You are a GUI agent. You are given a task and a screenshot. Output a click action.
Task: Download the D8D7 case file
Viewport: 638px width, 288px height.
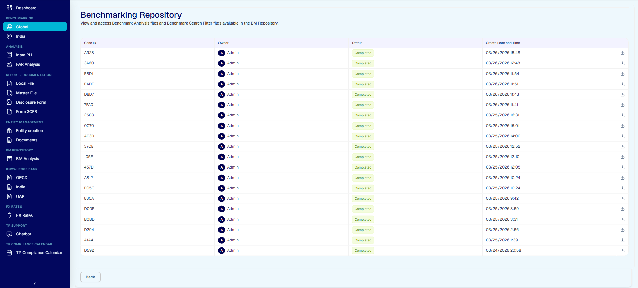622,95
